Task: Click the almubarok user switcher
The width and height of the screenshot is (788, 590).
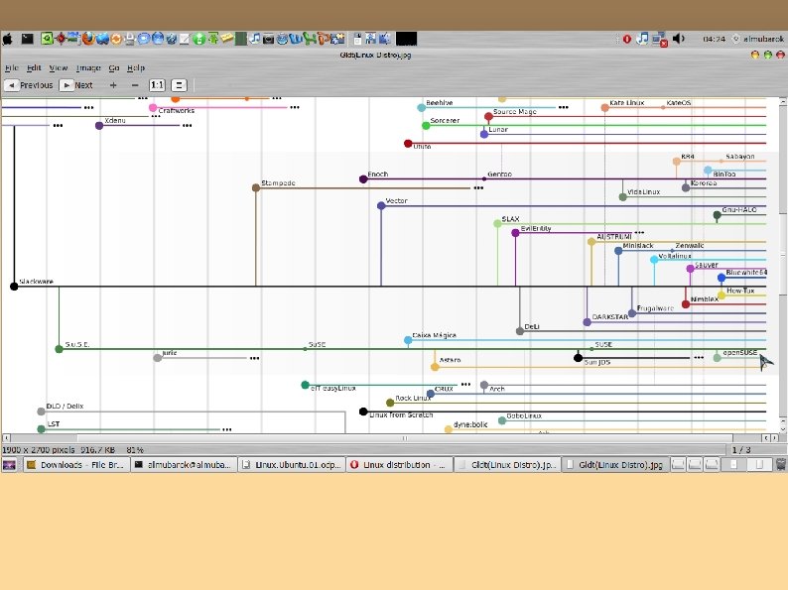Action: pos(759,39)
